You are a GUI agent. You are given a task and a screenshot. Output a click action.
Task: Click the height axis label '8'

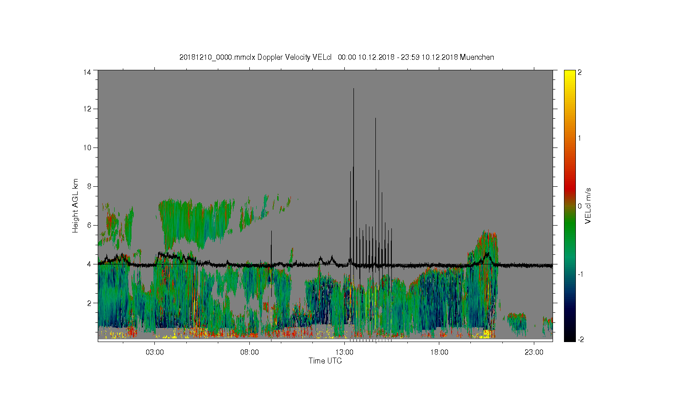tap(89, 186)
